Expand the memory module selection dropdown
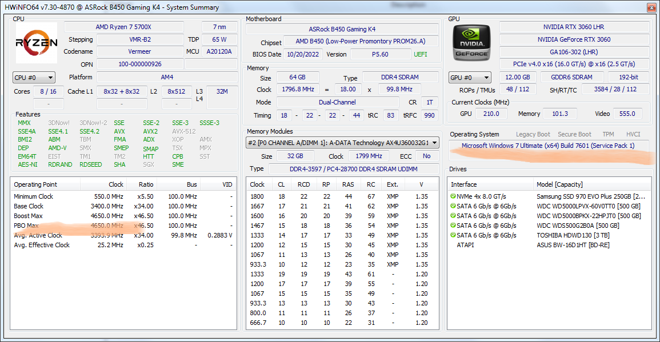The image size is (660, 342). pyautogui.click(x=342, y=143)
